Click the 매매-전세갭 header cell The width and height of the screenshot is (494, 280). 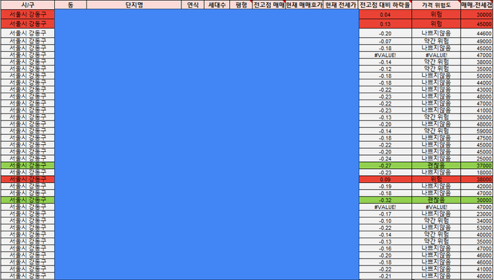pos(477,5)
